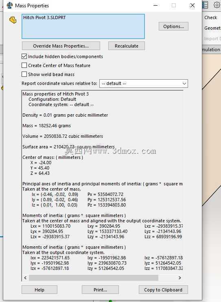Click the Report coordinate values relative to label

59,83
